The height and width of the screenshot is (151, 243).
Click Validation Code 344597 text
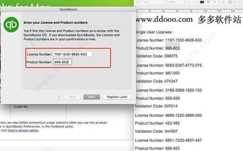156,132
